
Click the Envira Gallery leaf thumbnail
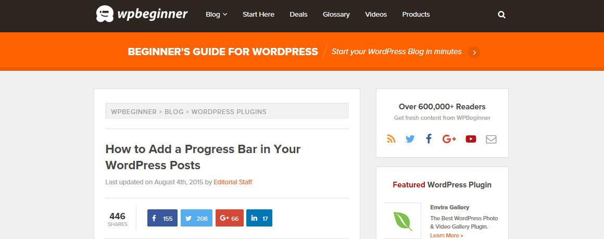click(x=403, y=221)
